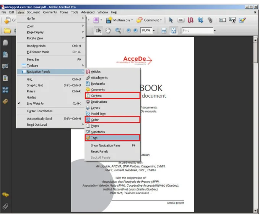Toggle the Guides option
The width and height of the screenshot is (260, 215).
click(x=51, y=97)
